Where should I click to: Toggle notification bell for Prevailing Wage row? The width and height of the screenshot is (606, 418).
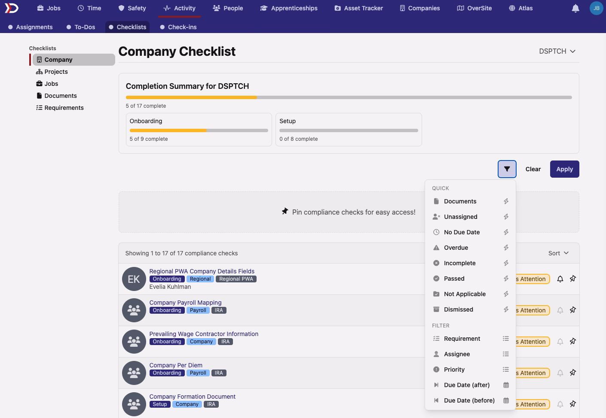pyautogui.click(x=560, y=342)
